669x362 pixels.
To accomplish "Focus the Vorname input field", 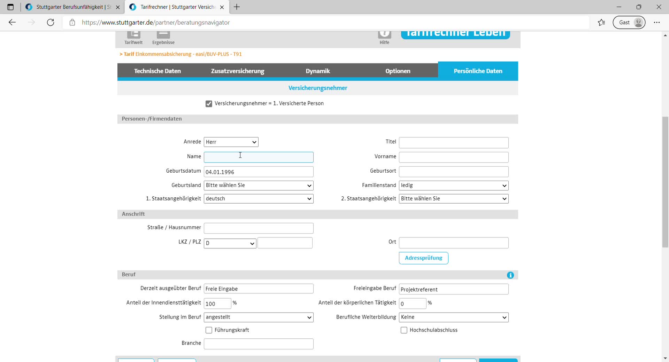I will coord(453,157).
